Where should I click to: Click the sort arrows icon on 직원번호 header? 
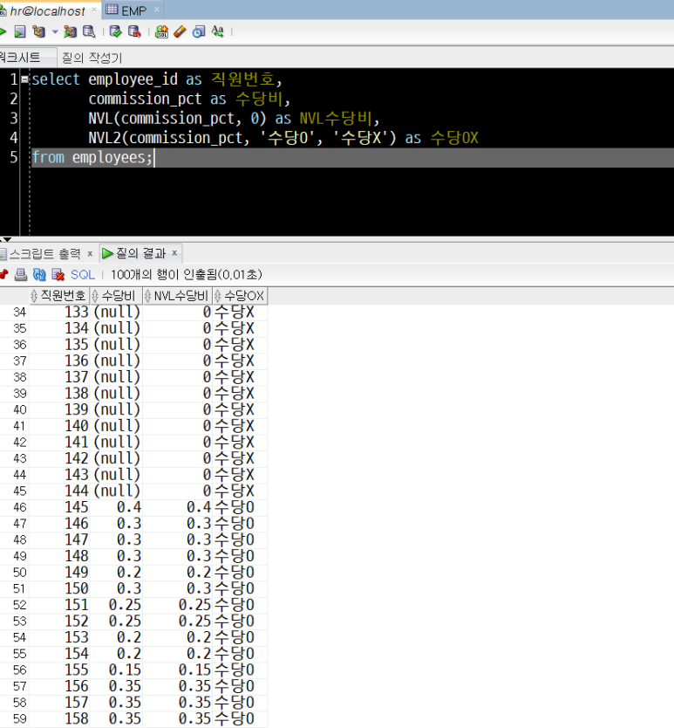34,296
